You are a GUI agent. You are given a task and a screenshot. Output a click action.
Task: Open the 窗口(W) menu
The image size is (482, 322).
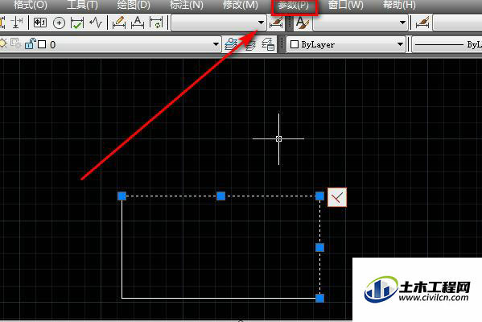(x=346, y=5)
